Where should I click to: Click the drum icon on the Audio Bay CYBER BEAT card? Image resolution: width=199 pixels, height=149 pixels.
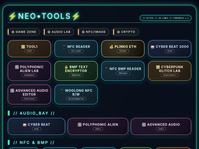(x=24, y=125)
